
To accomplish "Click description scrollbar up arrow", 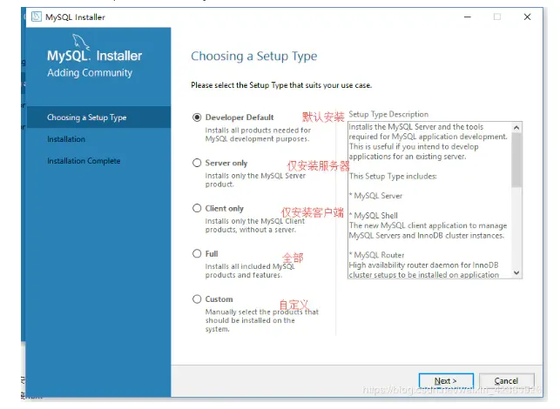I will click(516, 127).
